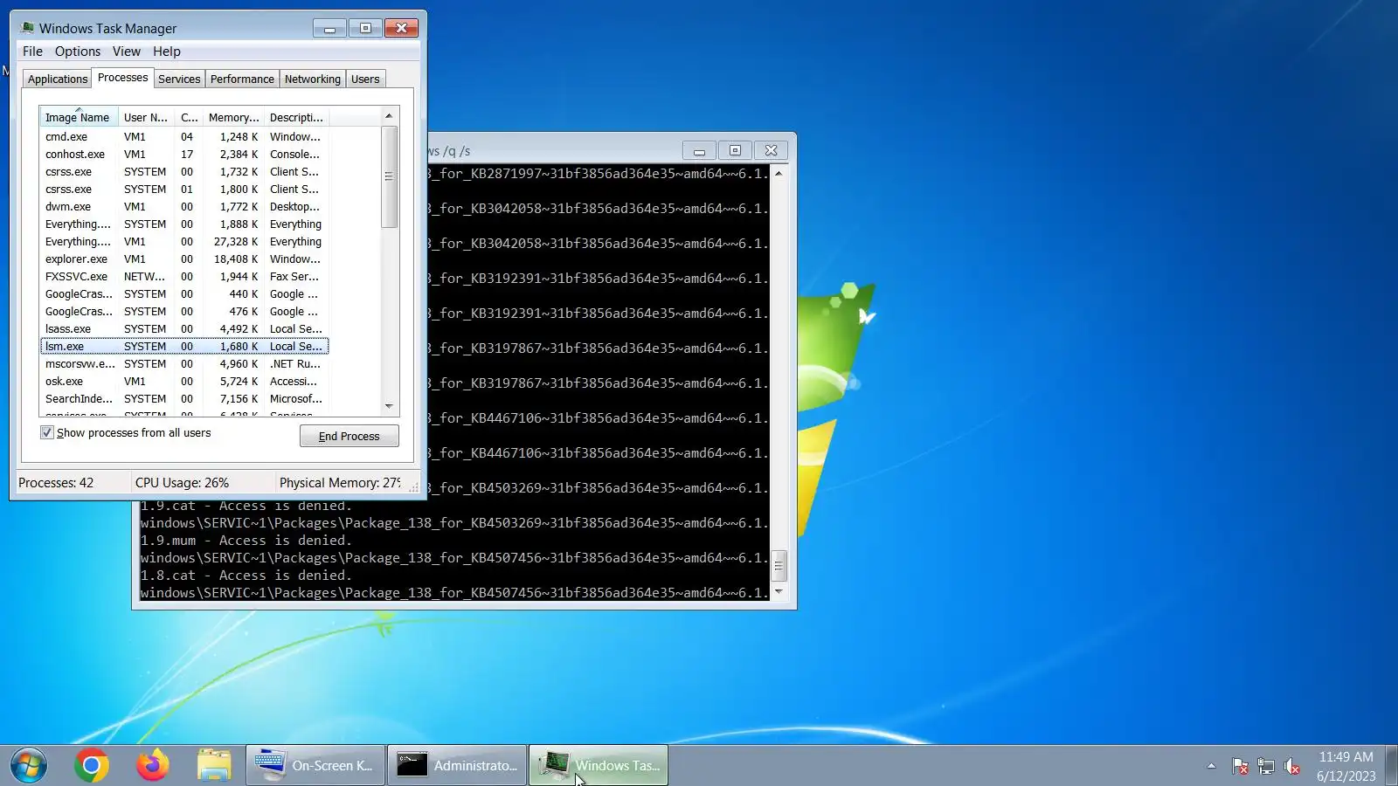
Task: Select the mscorsvw.exe process row
Action: [184, 364]
